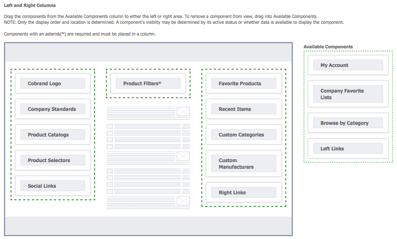Select My Account in Available Components
397x239 pixels.
click(x=348, y=65)
